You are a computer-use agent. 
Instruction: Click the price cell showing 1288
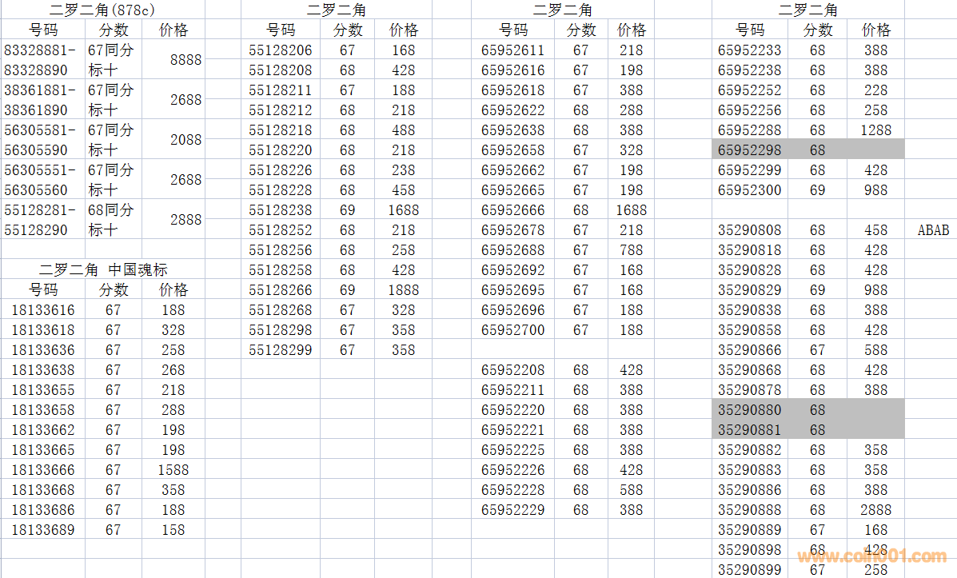[875, 130]
